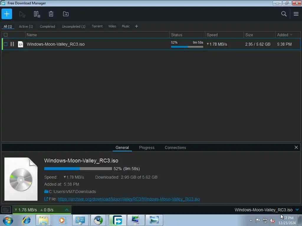Close the download details panel
The width and height of the screenshot is (302, 226).
coord(296,147)
